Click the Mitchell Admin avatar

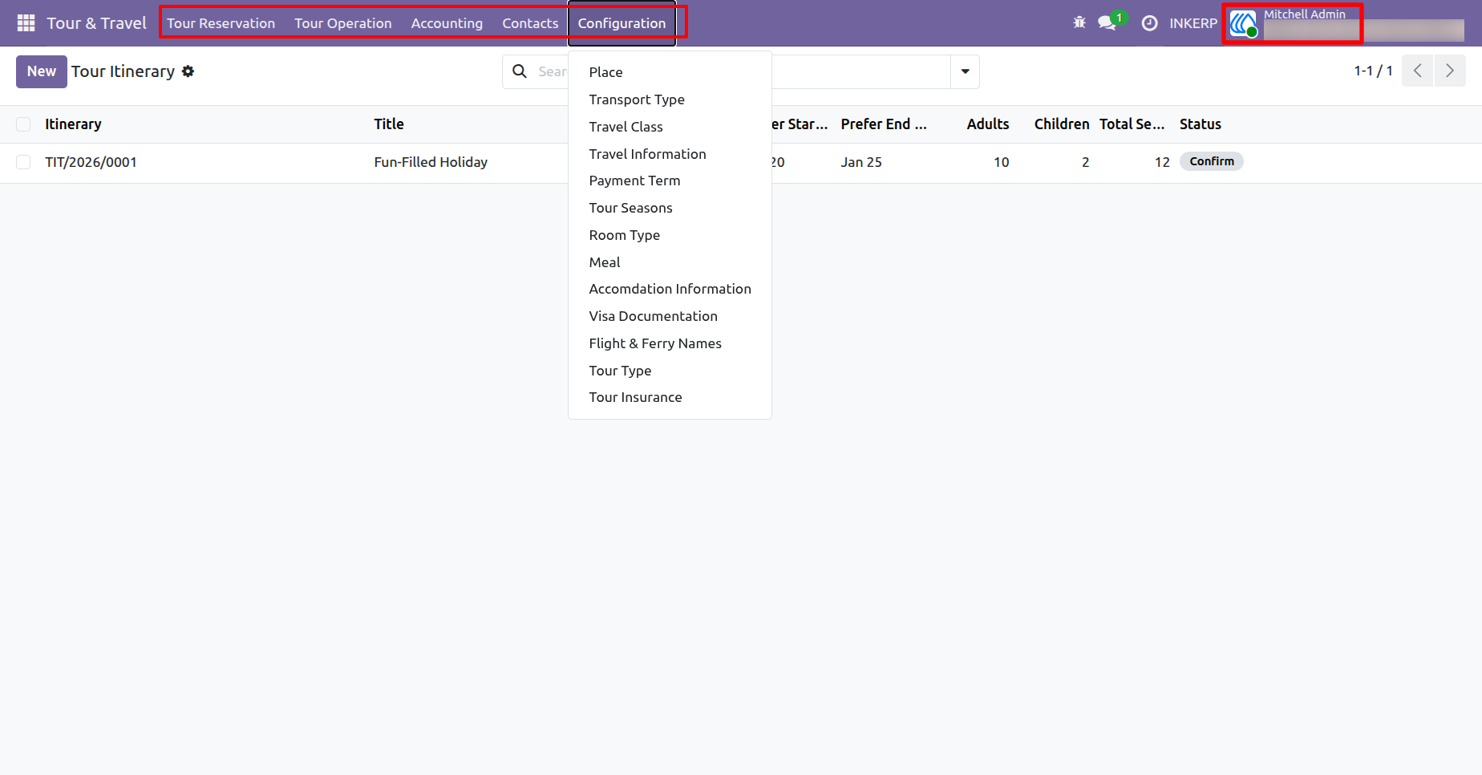[x=1243, y=24]
